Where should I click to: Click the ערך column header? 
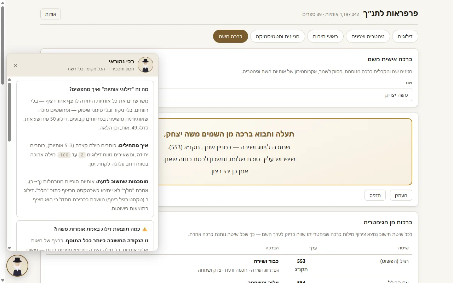coord(313,248)
